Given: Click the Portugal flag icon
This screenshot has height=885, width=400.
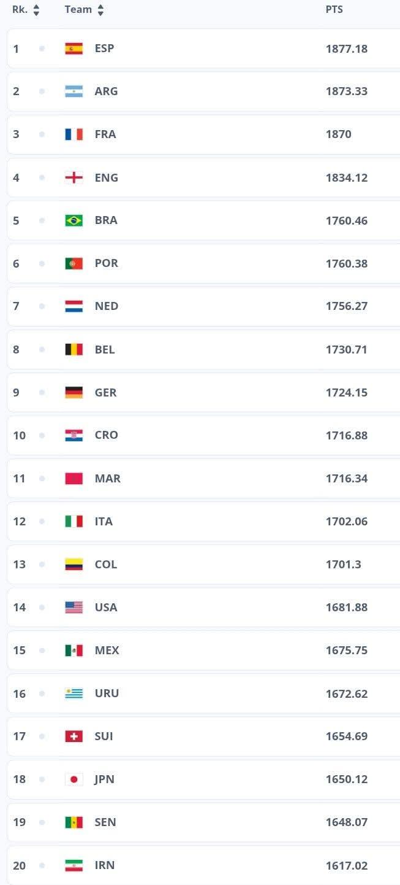Looking at the screenshot, I should point(74,263).
